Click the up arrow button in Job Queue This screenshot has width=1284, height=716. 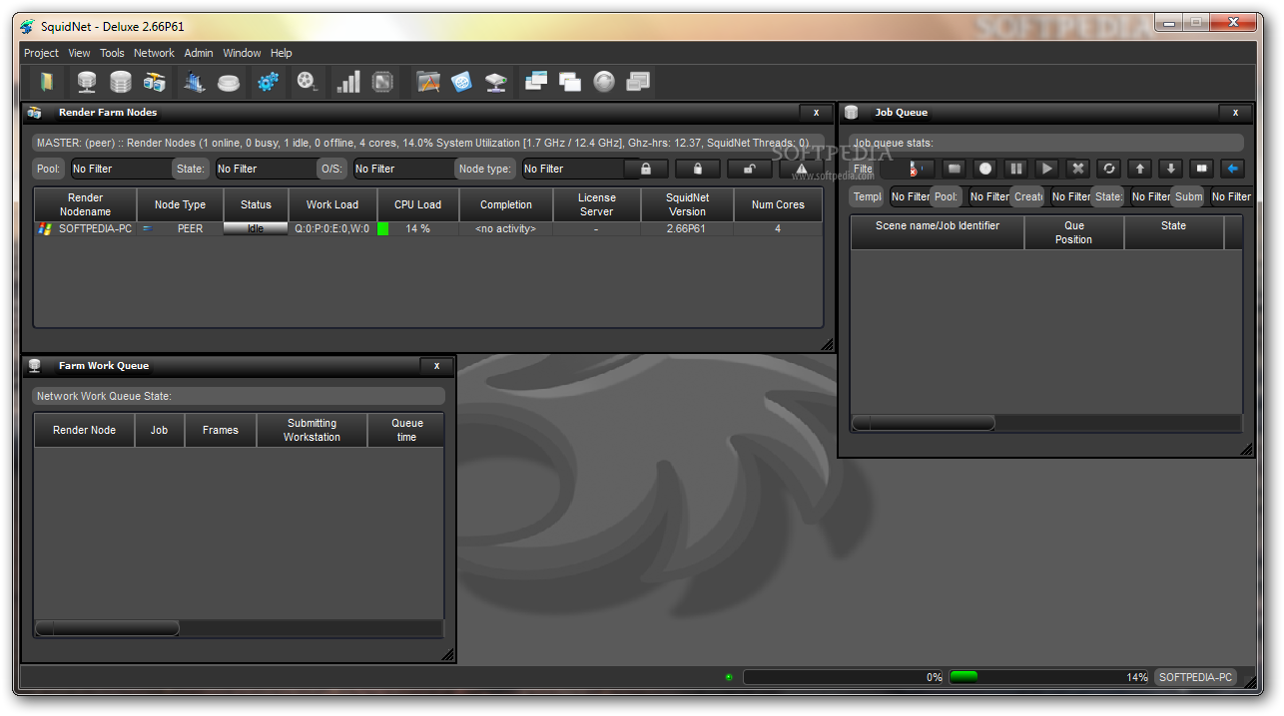point(1140,169)
